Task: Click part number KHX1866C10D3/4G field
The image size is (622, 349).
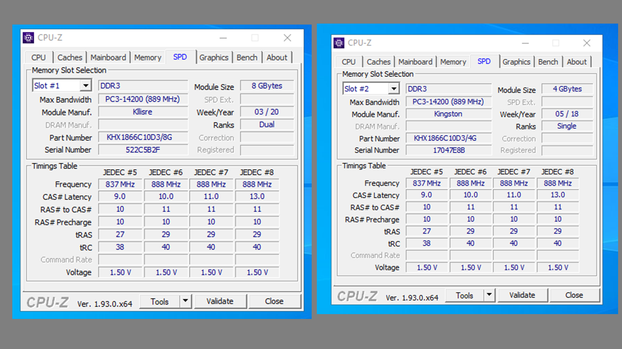Action: tap(449, 138)
